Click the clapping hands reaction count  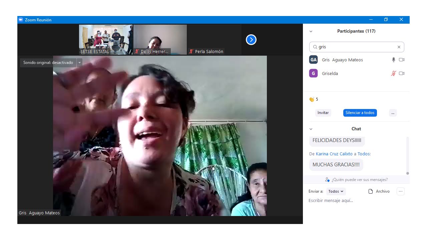click(314, 99)
